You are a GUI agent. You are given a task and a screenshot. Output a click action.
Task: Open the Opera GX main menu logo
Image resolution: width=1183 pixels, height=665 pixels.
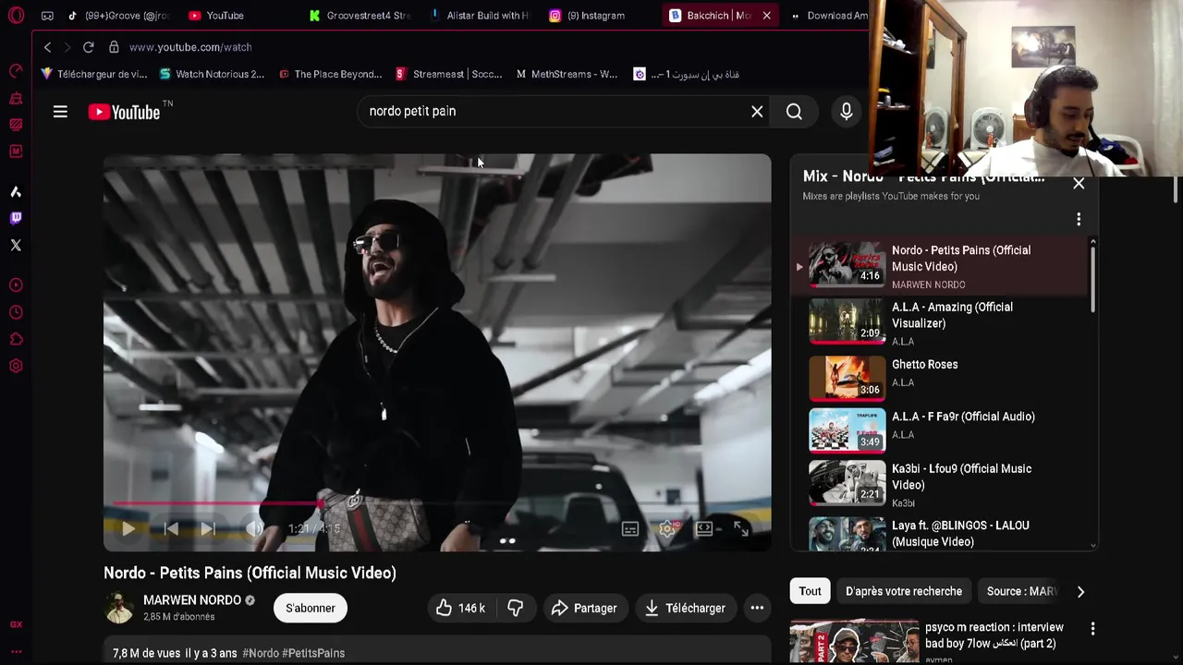pos(16,15)
